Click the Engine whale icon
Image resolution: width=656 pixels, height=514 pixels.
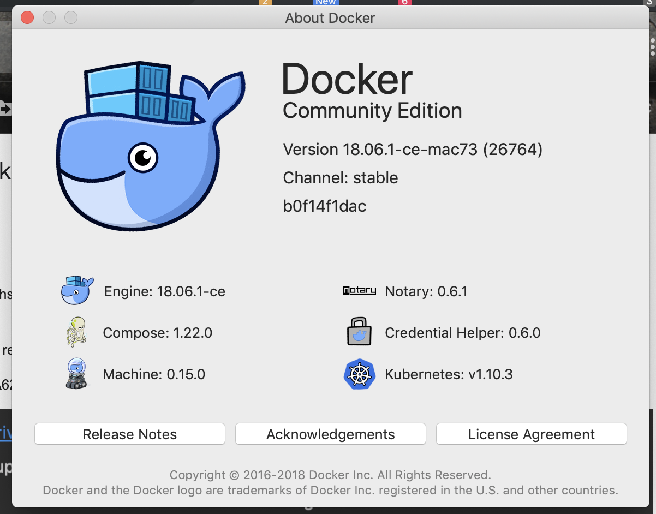(x=76, y=291)
